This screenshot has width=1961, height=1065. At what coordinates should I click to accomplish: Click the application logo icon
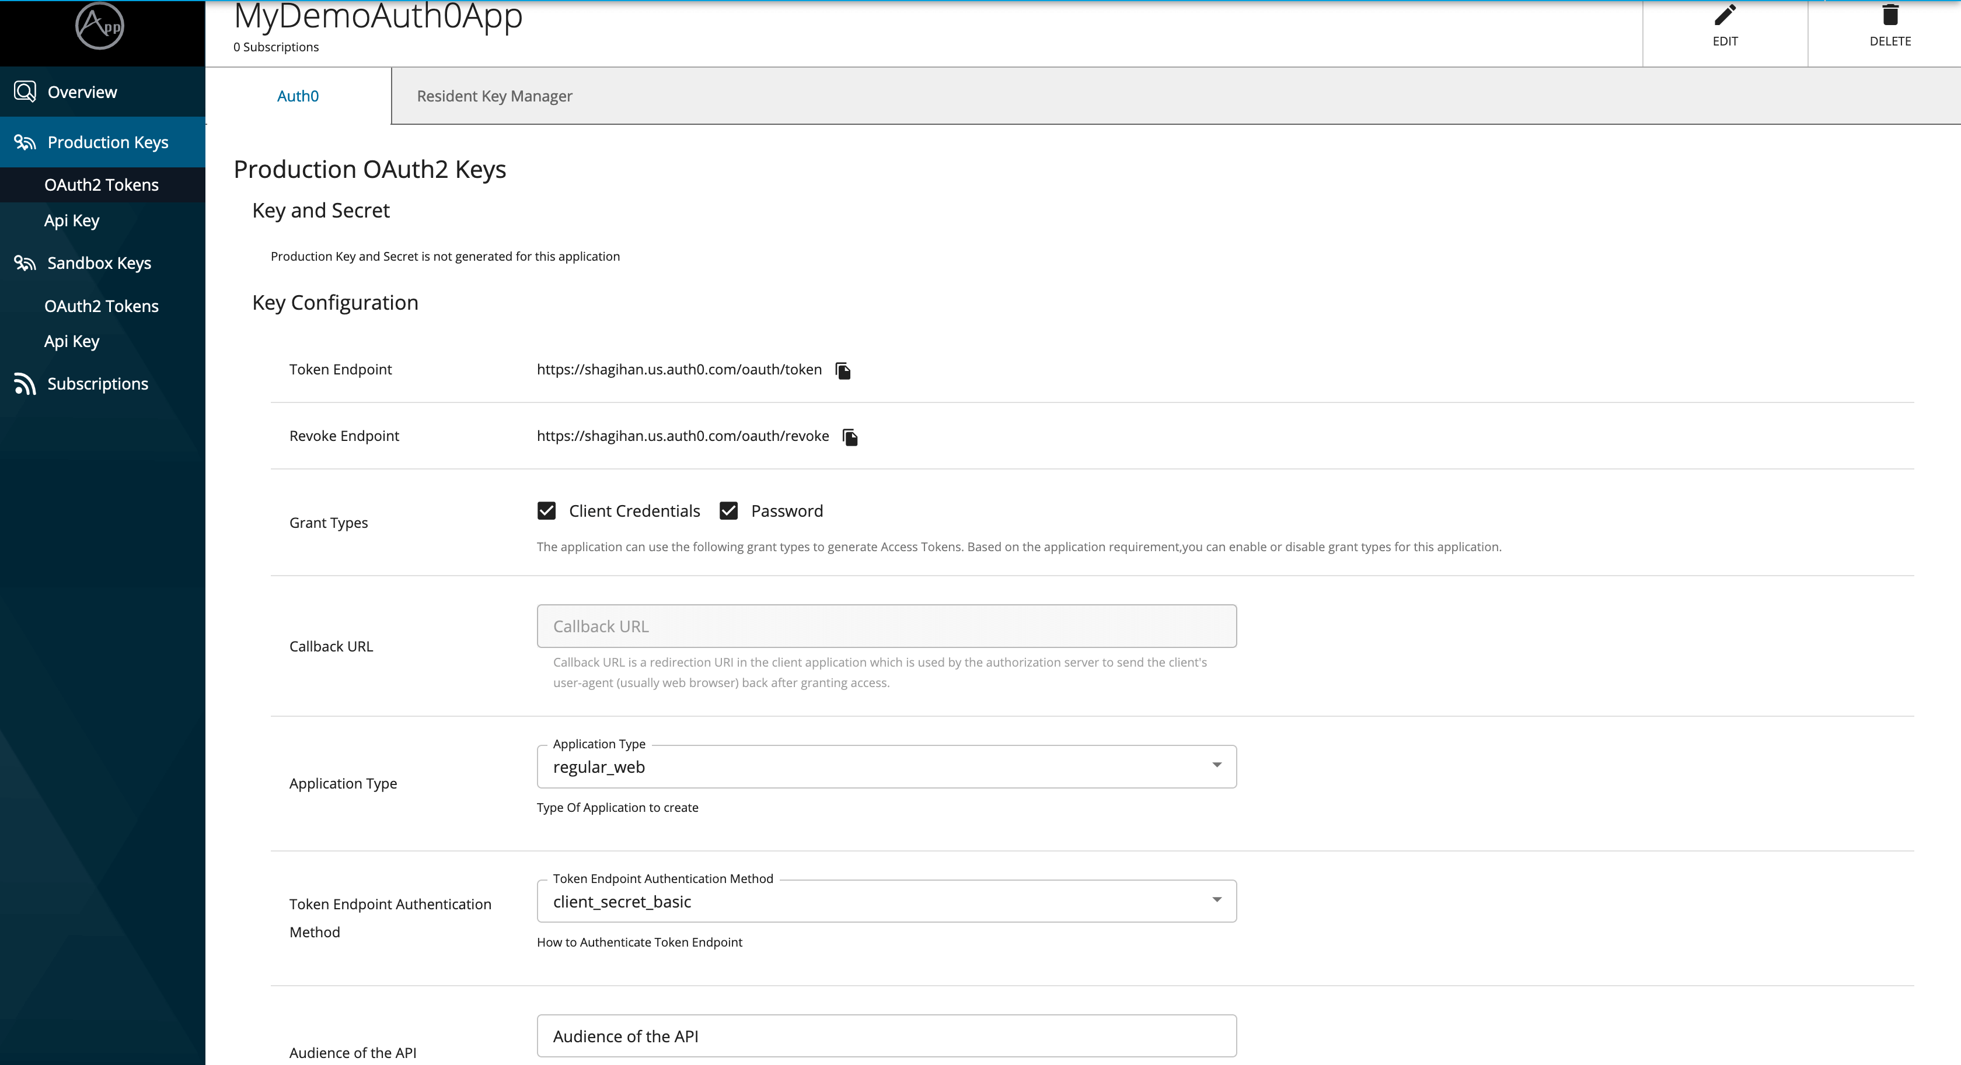point(100,26)
